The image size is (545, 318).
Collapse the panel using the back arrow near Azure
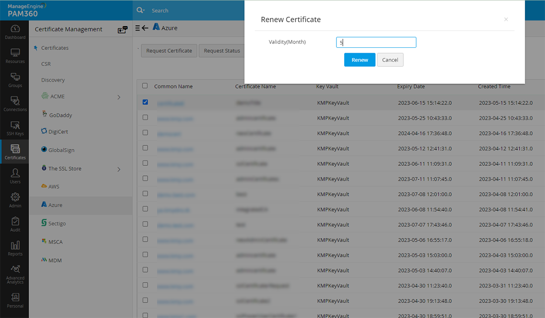pos(145,27)
